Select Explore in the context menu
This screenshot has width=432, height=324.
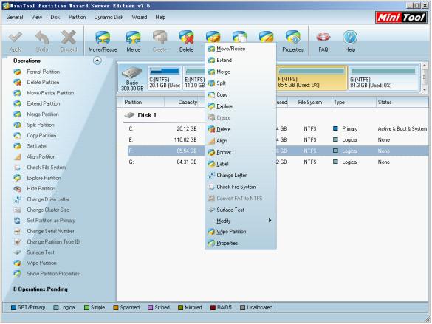pyautogui.click(x=240, y=106)
